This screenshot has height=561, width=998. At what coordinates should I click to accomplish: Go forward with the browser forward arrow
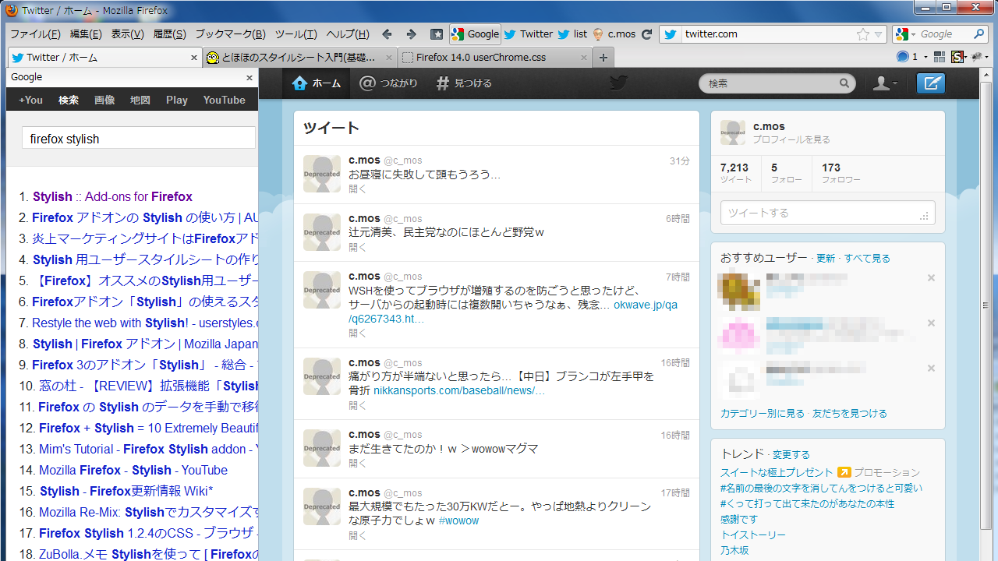[x=411, y=34]
